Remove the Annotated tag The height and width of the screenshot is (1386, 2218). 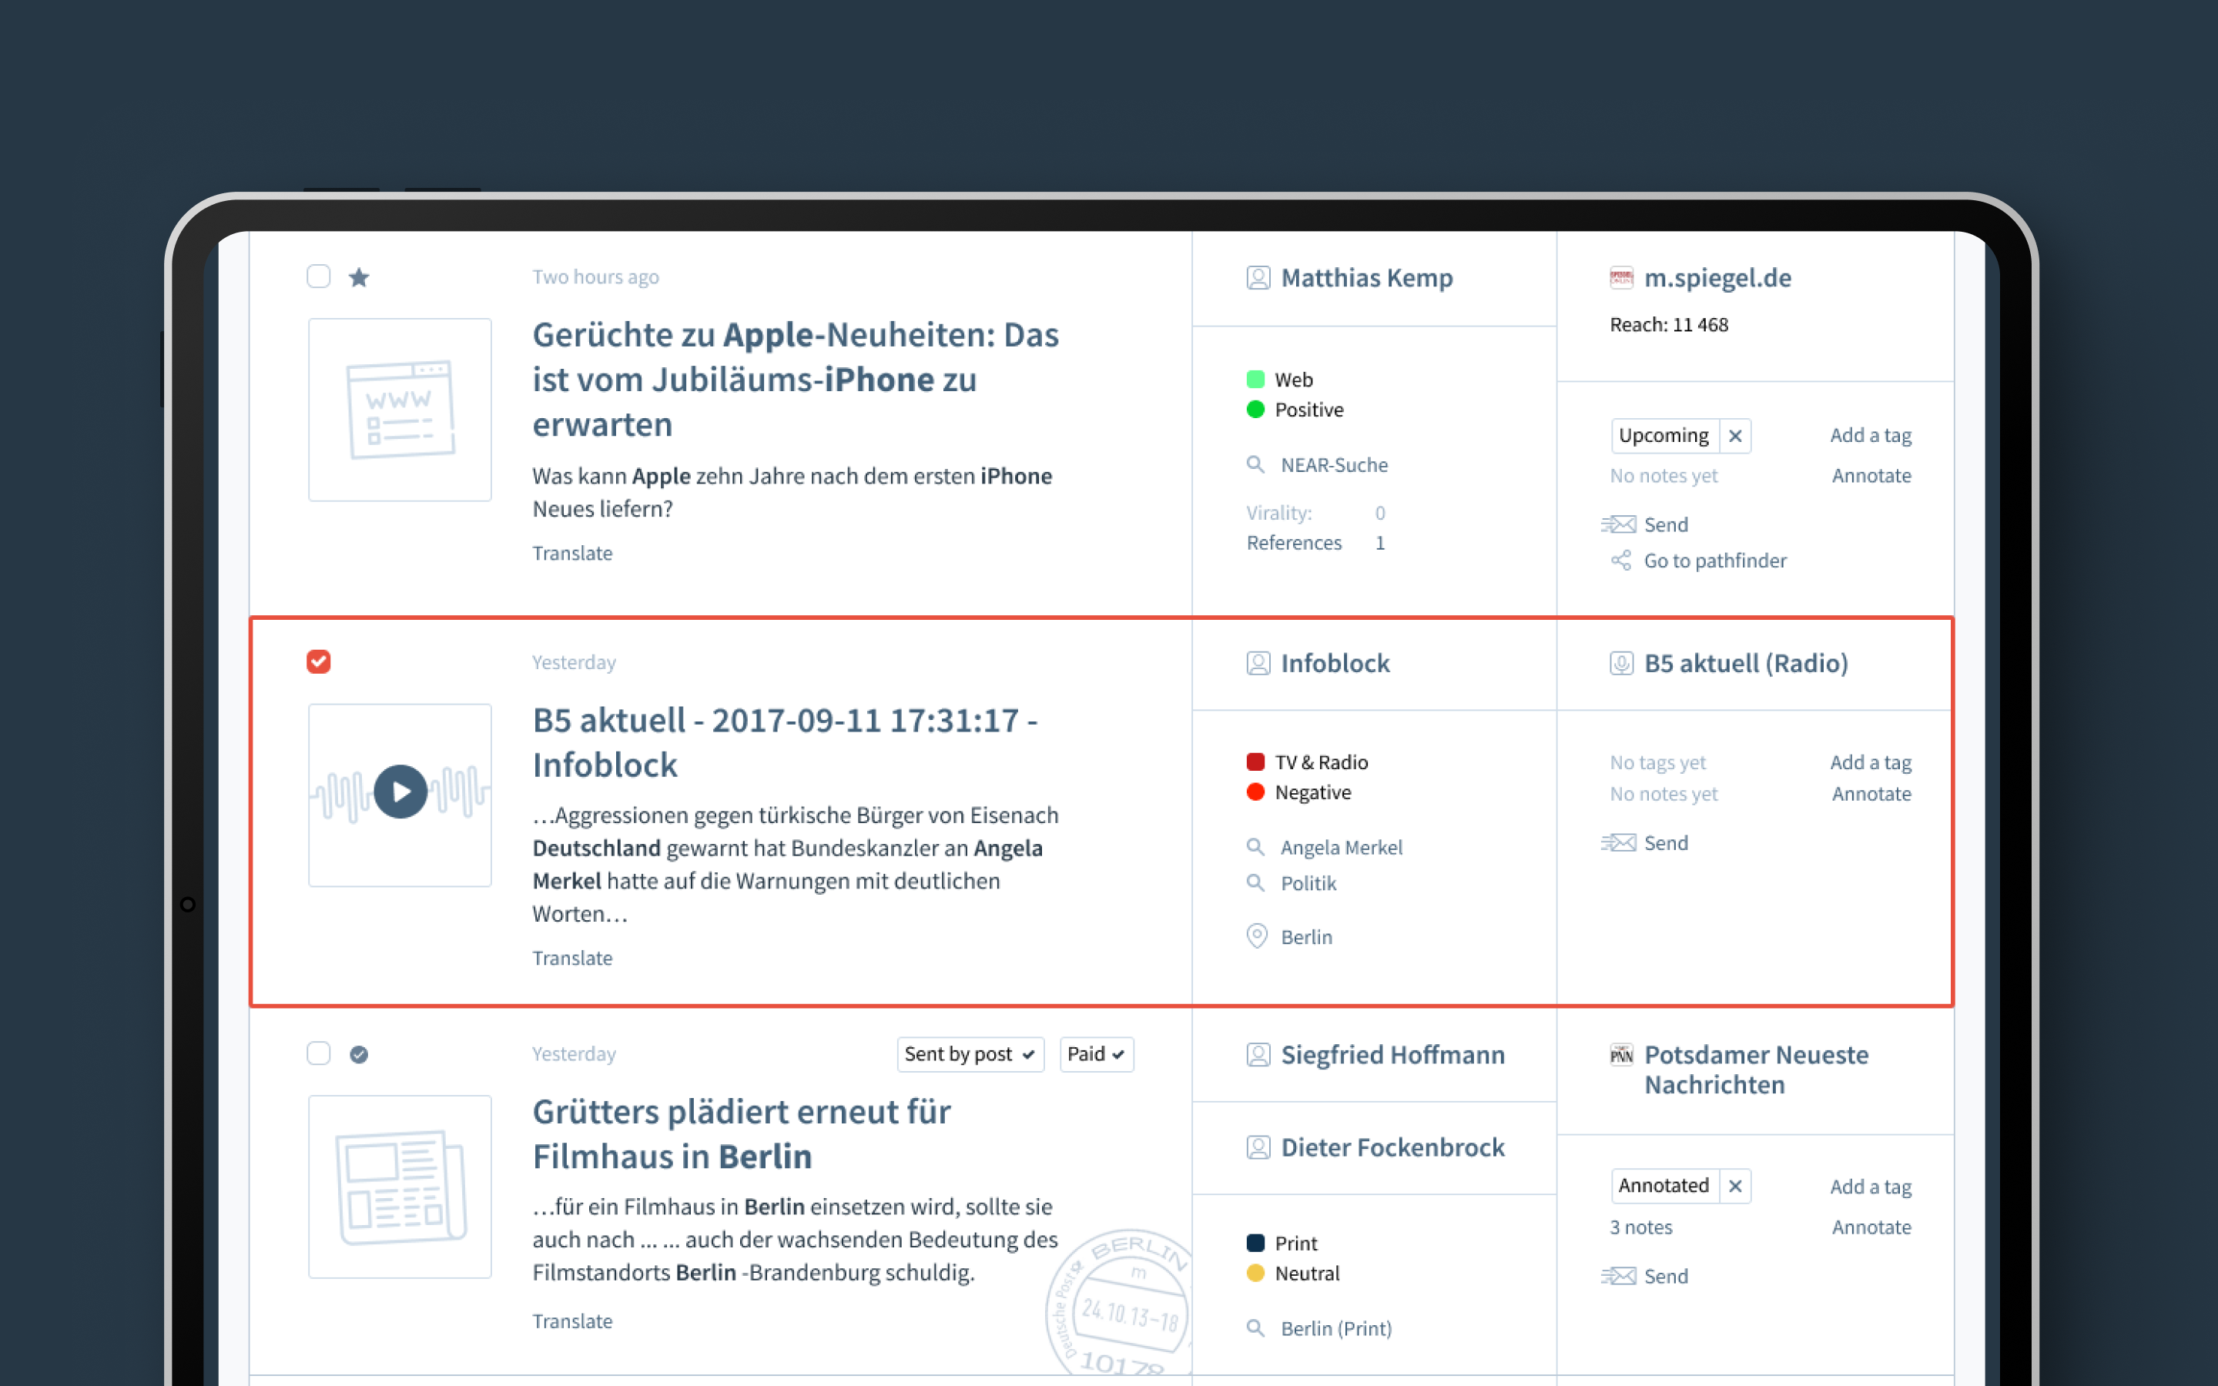pyautogui.click(x=1735, y=1186)
